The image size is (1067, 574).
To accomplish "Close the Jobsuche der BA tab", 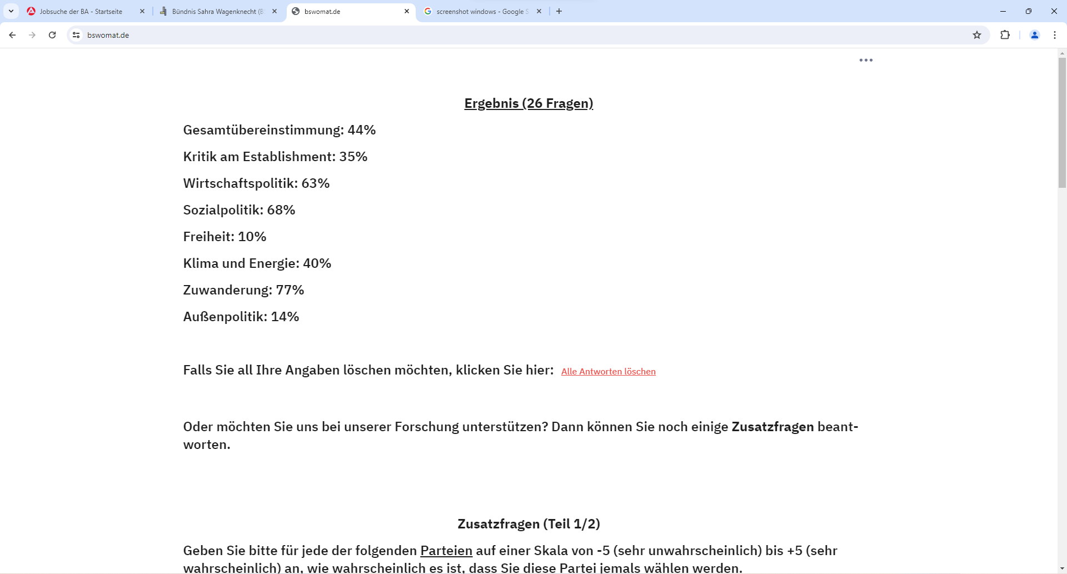I will [x=142, y=11].
